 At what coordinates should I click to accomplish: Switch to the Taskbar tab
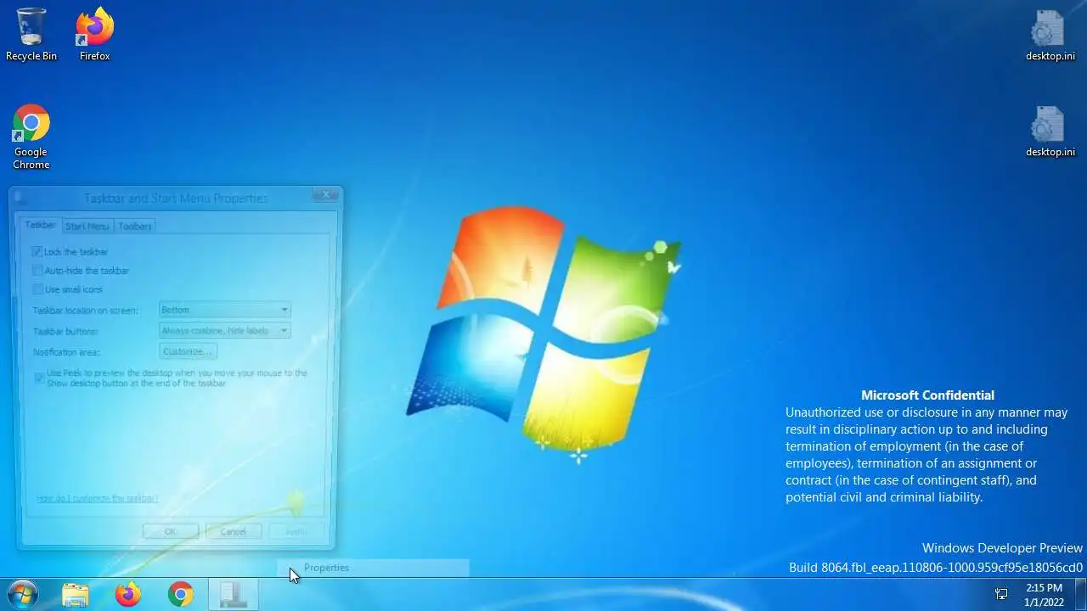[x=40, y=225]
